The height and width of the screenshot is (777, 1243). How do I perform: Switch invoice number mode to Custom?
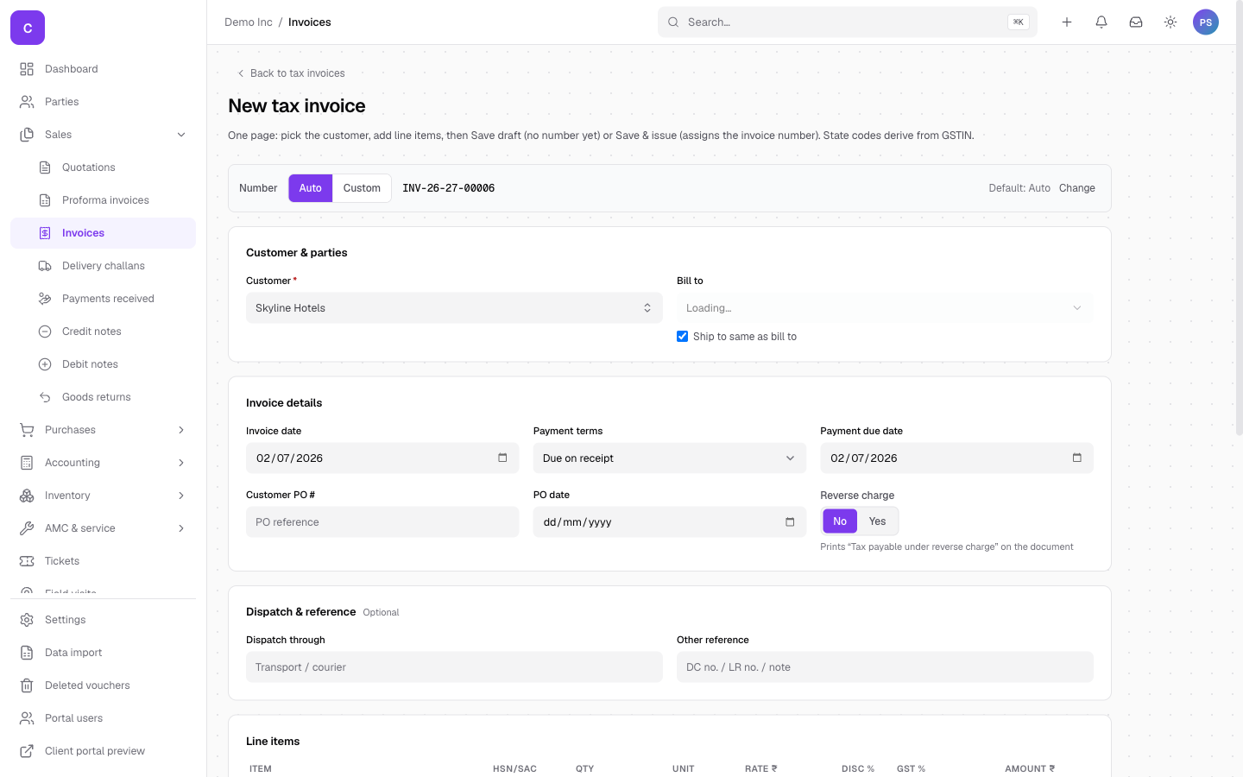(362, 188)
